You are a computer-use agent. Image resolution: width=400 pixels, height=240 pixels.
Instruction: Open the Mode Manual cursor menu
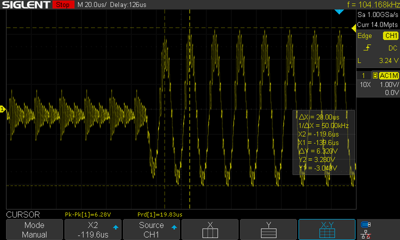tap(34, 229)
